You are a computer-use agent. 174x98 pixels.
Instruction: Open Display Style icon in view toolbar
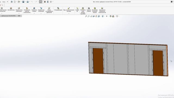tap(103, 16)
